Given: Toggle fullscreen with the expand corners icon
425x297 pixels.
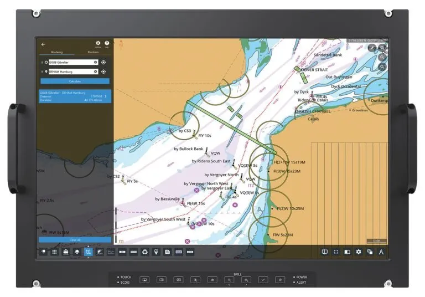Looking at the screenshot, I should tap(336, 252).
